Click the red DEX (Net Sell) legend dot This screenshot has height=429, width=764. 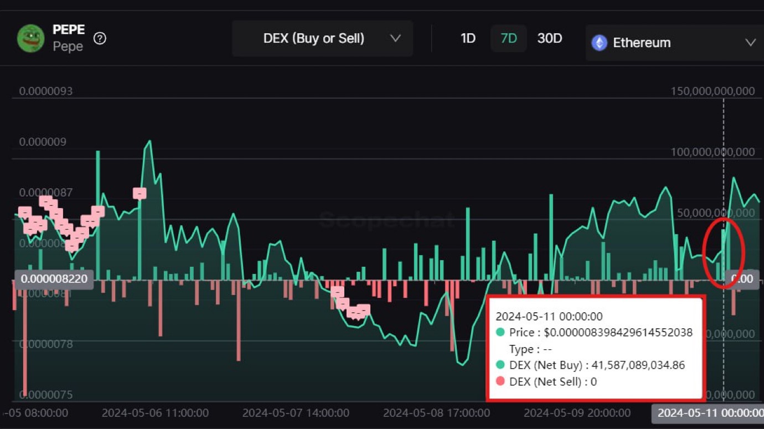coord(500,381)
